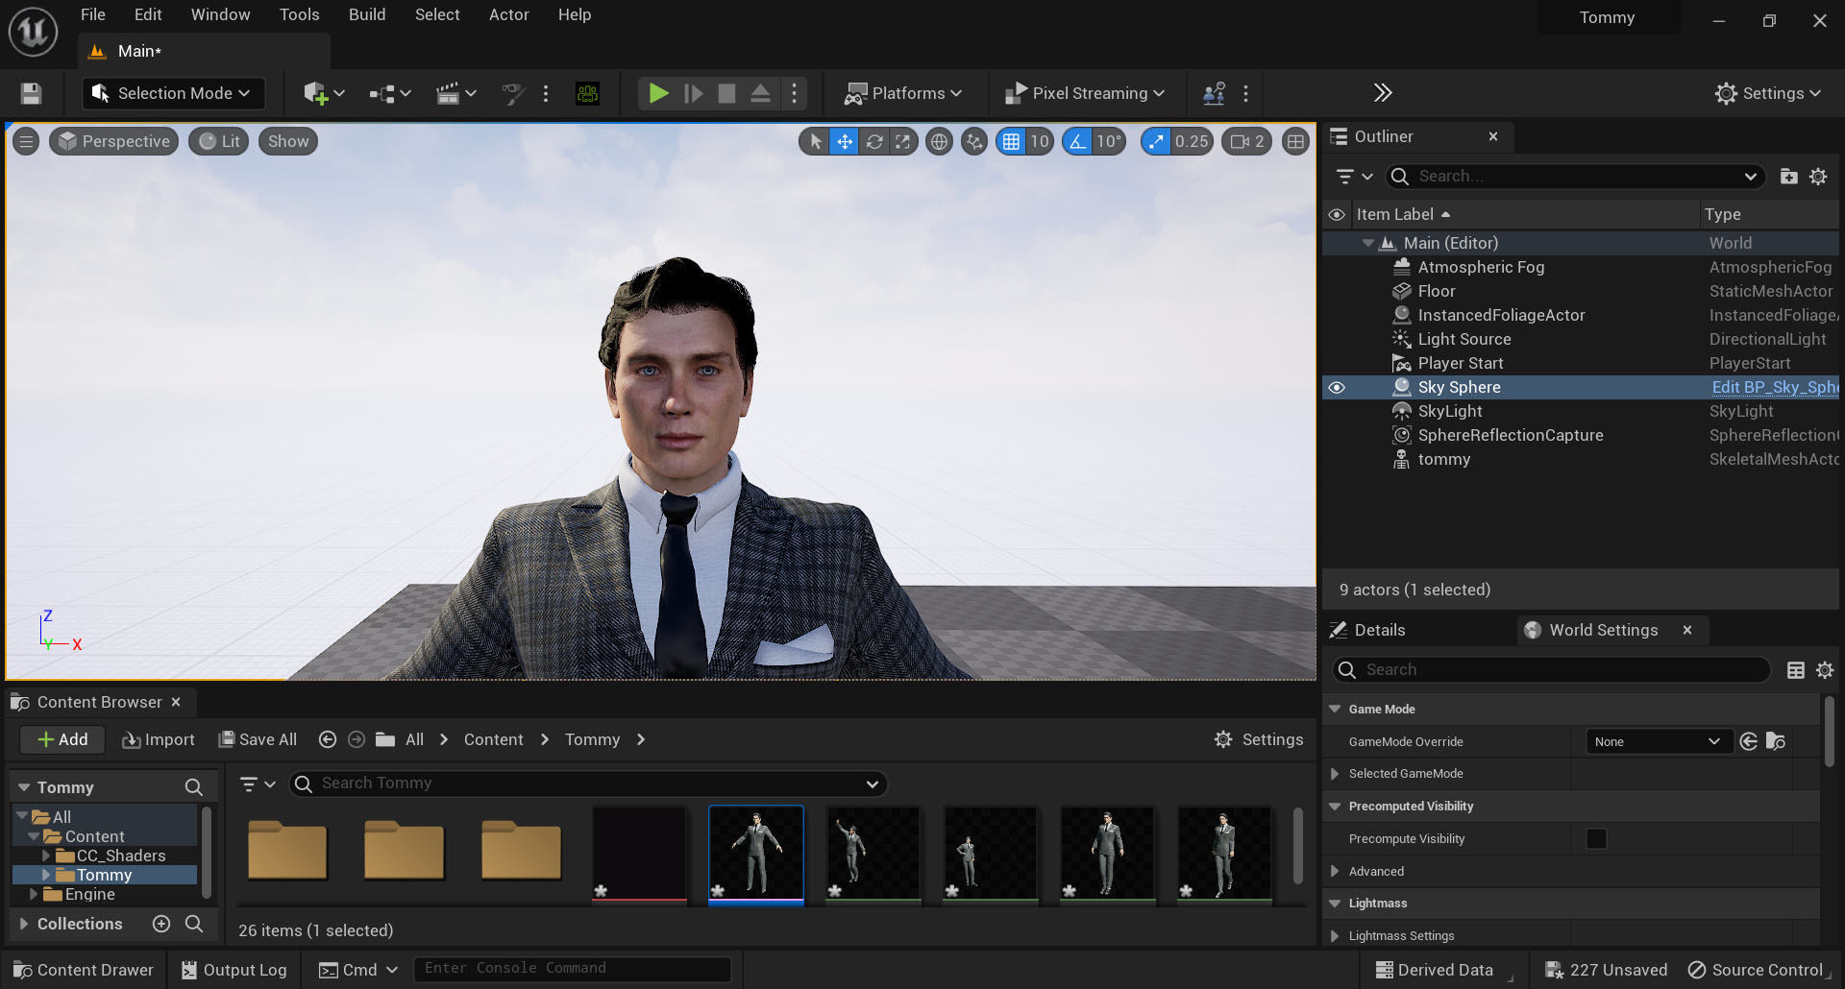Open the play options three-dot menu

pyautogui.click(x=794, y=93)
